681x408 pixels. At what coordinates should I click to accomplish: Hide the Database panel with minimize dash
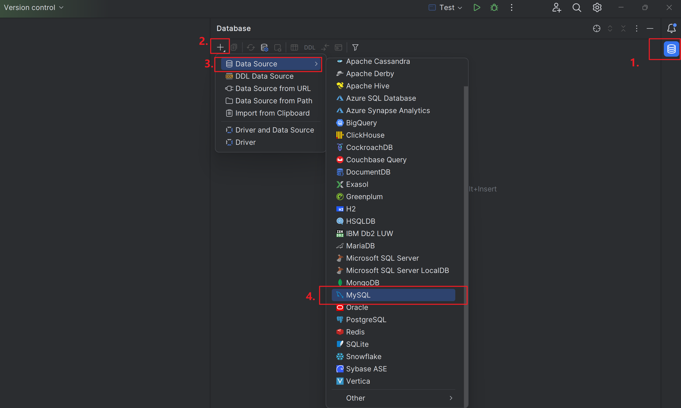tap(650, 28)
